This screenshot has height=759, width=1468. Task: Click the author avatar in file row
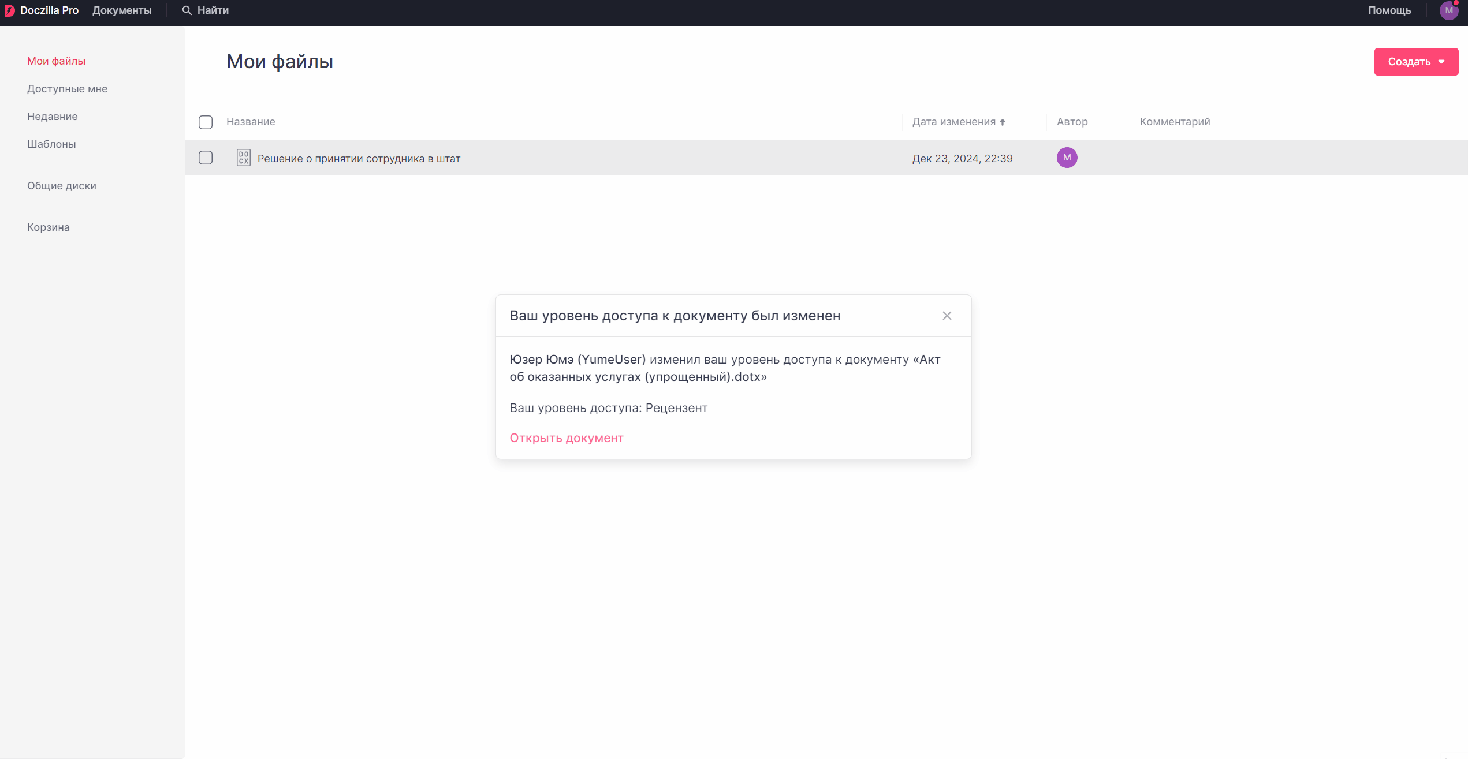(1066, 158)
